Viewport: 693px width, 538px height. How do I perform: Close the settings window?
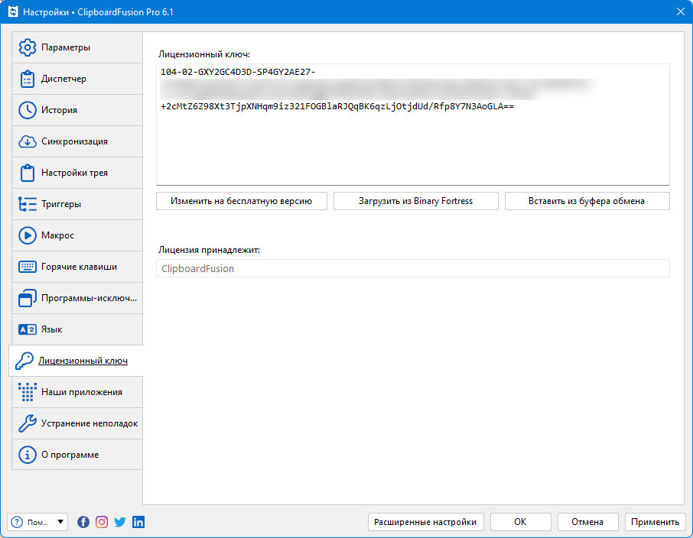681,12
